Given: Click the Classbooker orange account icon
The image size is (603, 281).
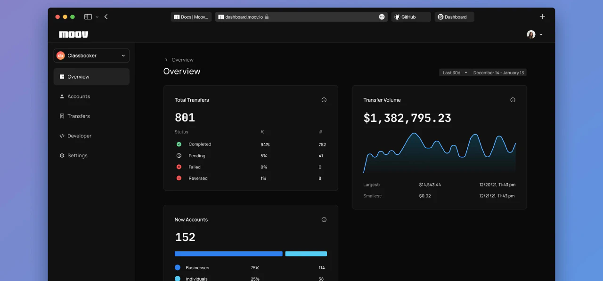Looking at the screenshot, I should click(x=60, y=56).
